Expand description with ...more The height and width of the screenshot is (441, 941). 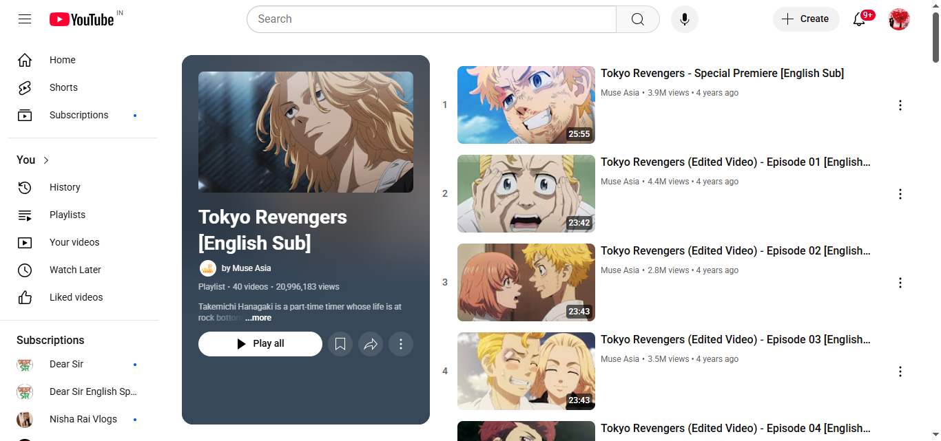point(258,318)
